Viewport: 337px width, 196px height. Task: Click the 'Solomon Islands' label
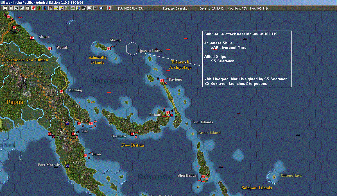point(257,188)
